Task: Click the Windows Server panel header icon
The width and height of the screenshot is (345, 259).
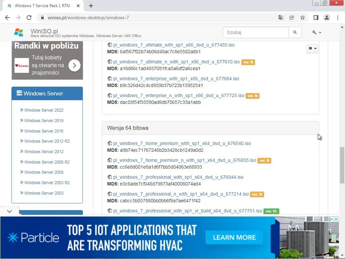Action: pos(19,93)
